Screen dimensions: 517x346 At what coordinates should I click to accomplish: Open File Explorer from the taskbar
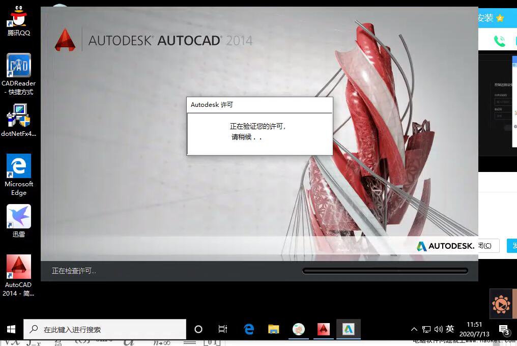[x=274, y=329]
